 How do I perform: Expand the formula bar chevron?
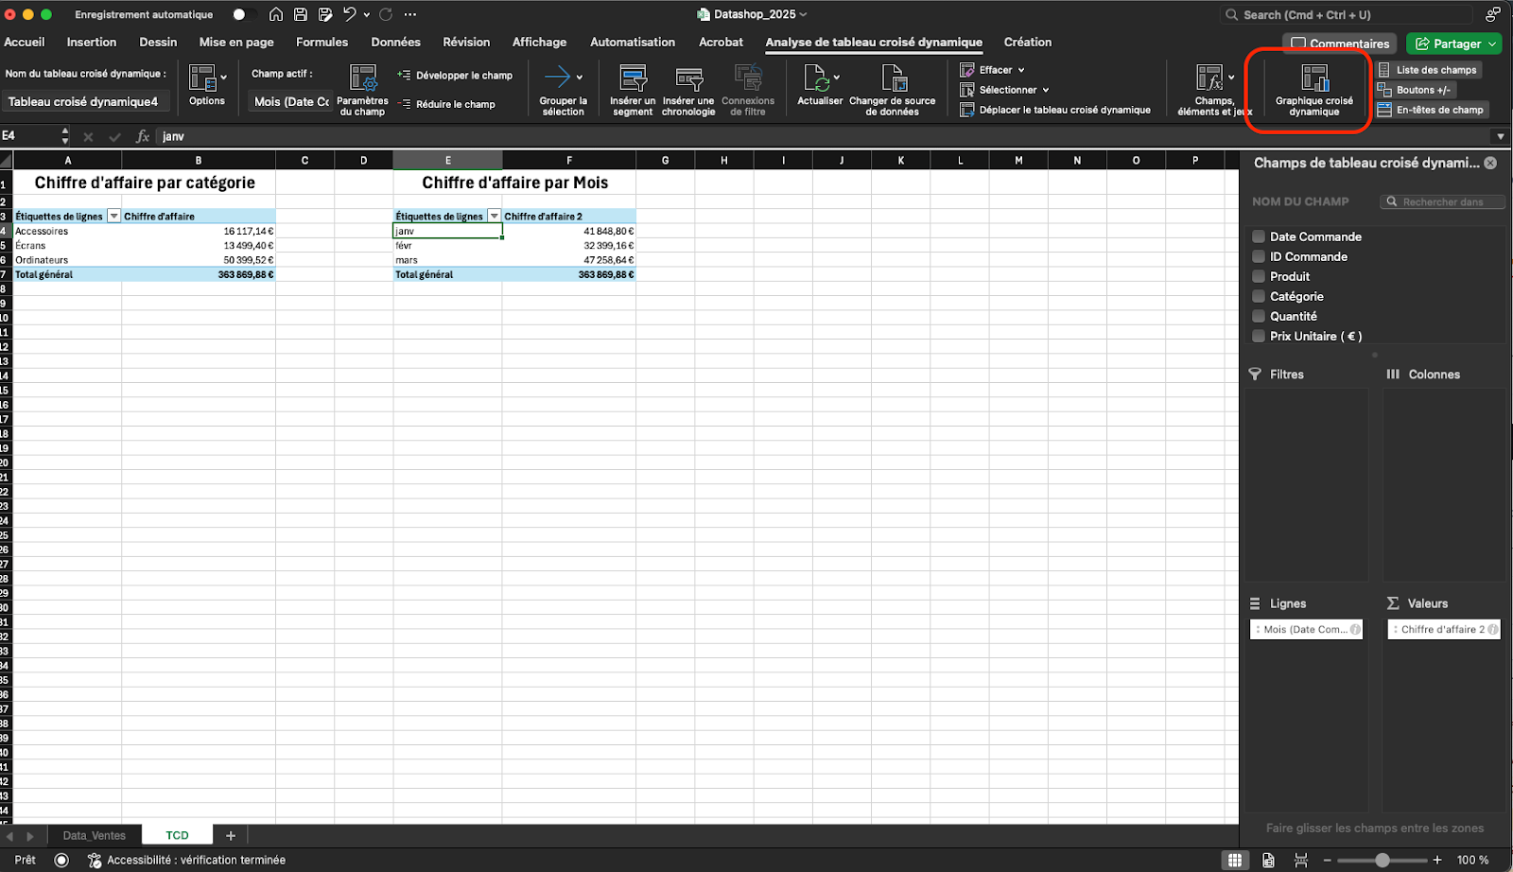[x=1501, y=136]
